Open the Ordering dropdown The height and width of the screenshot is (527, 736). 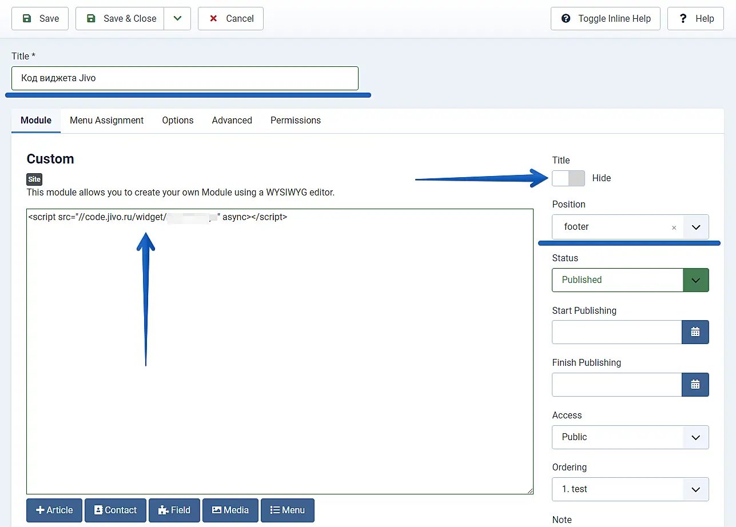[x=695, y=489]
